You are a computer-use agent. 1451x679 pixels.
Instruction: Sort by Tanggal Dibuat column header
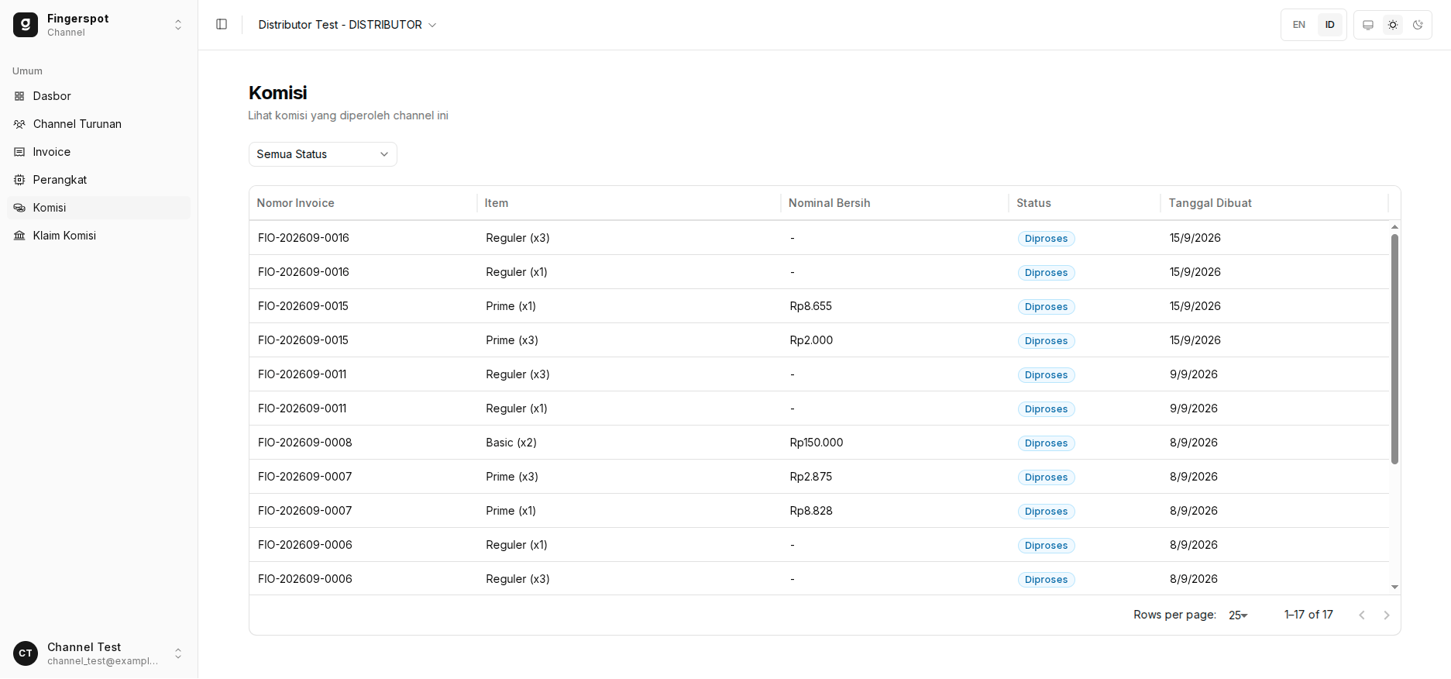point(1274,203)
